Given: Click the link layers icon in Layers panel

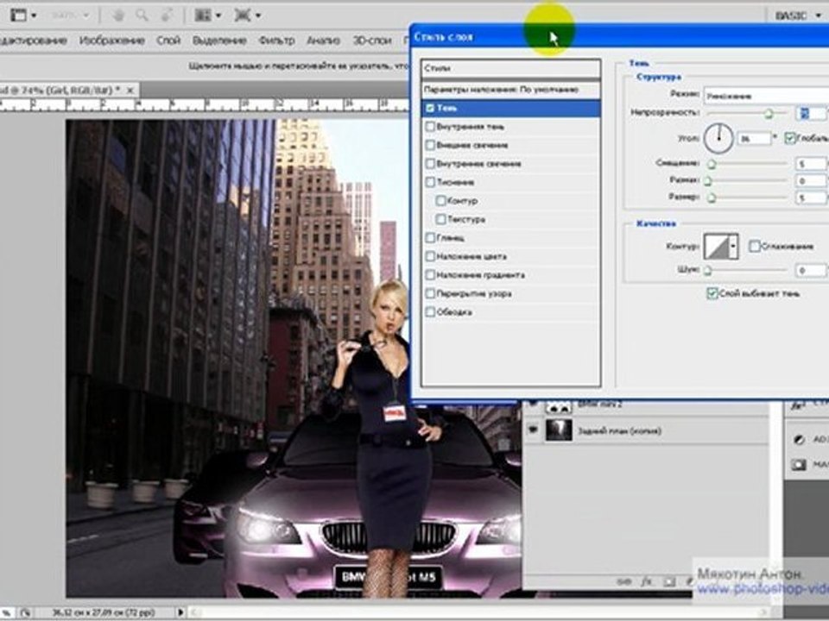Looking at the screenshot, I should pyautogui.click(x=624, y=582).
